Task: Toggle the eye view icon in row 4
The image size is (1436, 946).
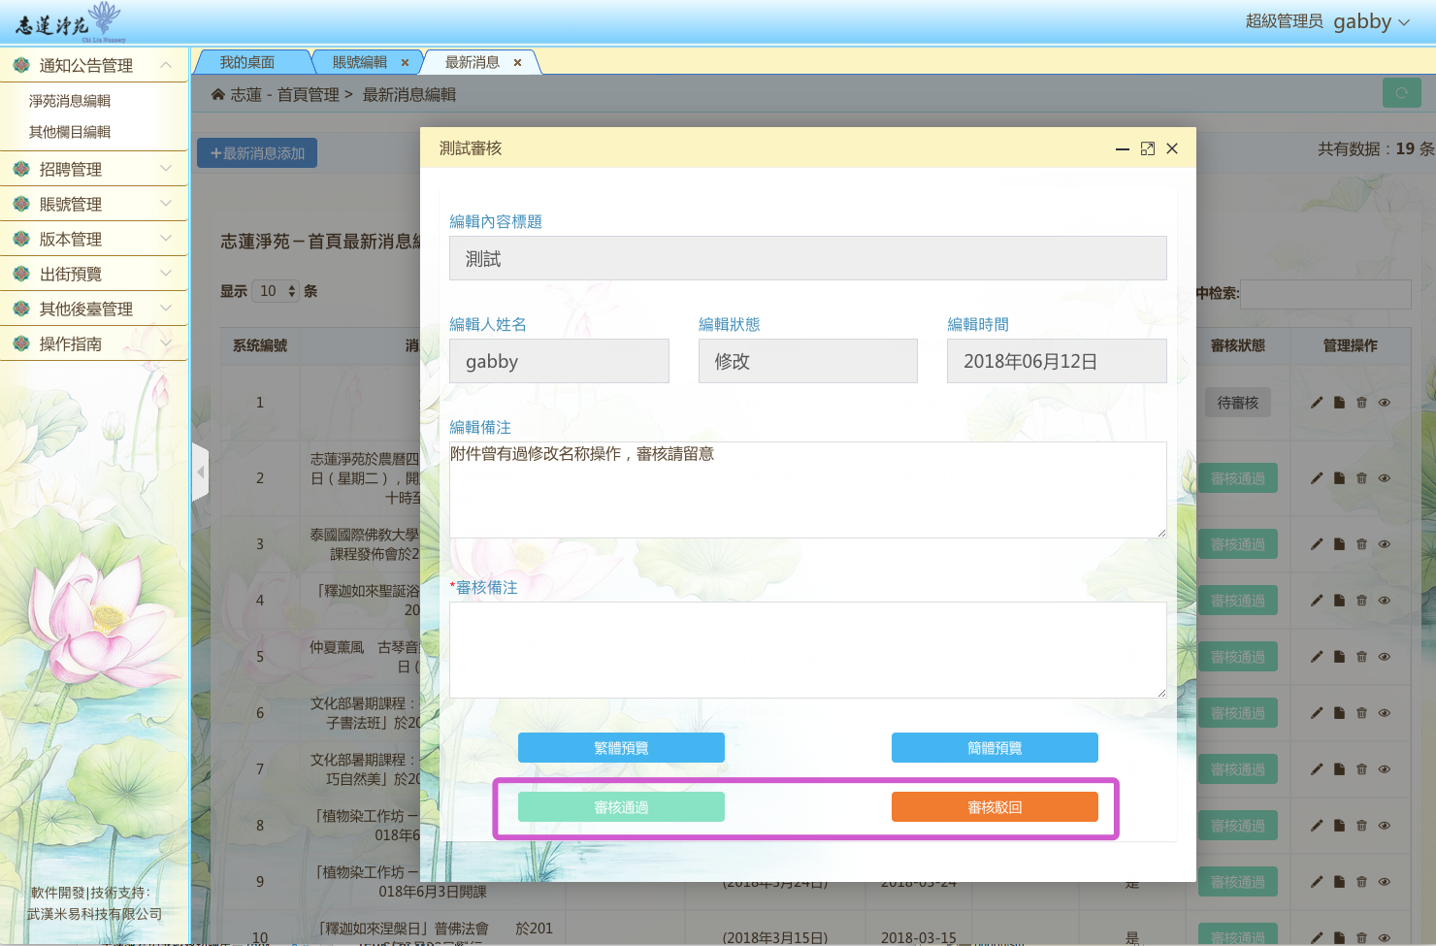Action: tap(1385, 601)
